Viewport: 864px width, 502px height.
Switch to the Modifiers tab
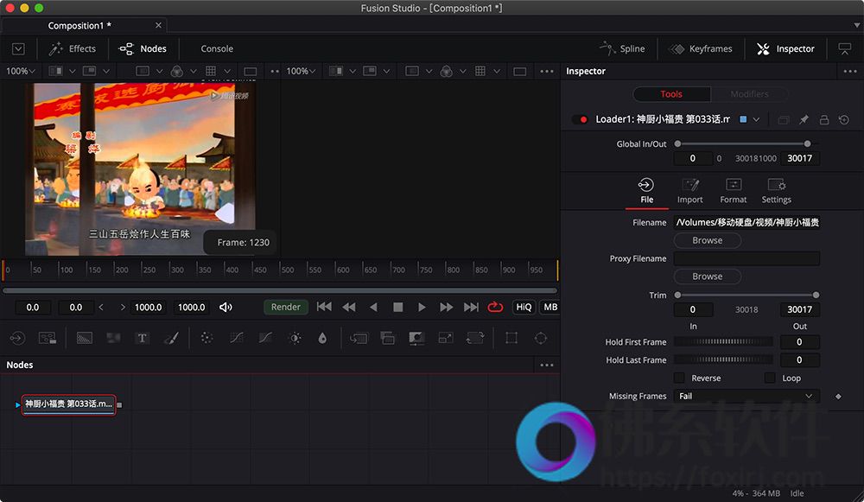pos(749,93)
